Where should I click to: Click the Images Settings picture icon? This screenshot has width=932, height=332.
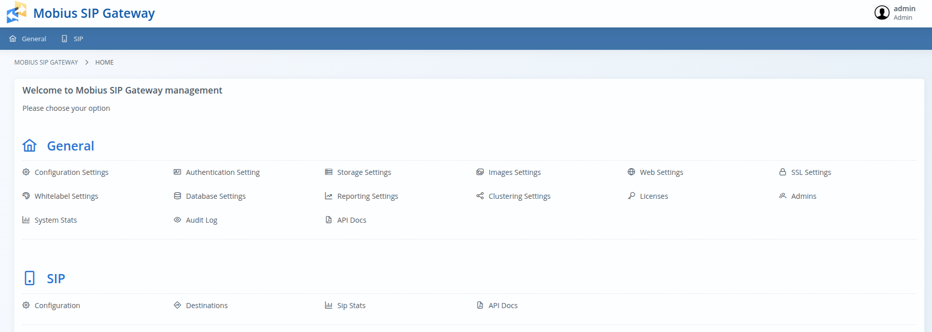pos(480,172)
